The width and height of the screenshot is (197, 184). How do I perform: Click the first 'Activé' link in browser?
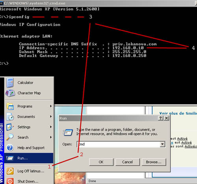click(x=182, y=138)
